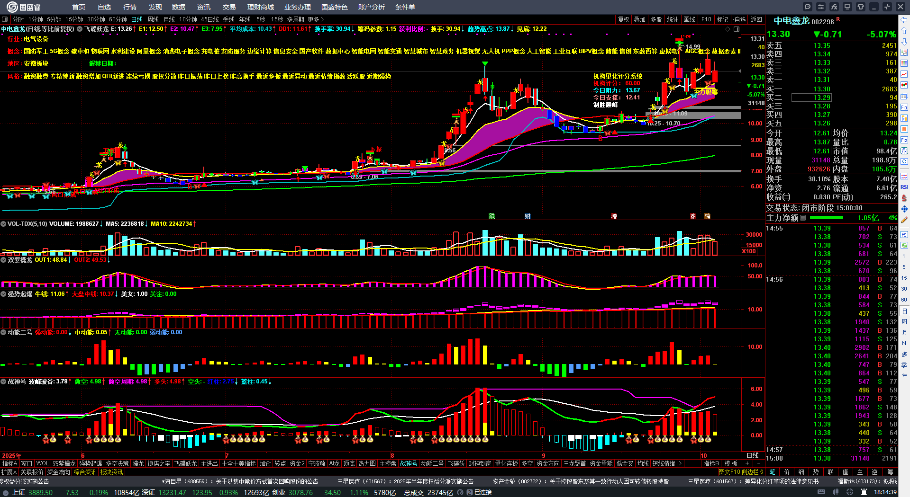Screen dimensions: 910x497
Task: Toggle the 飞碟妖龙 indicator circle marker
Action: [80, 29]
